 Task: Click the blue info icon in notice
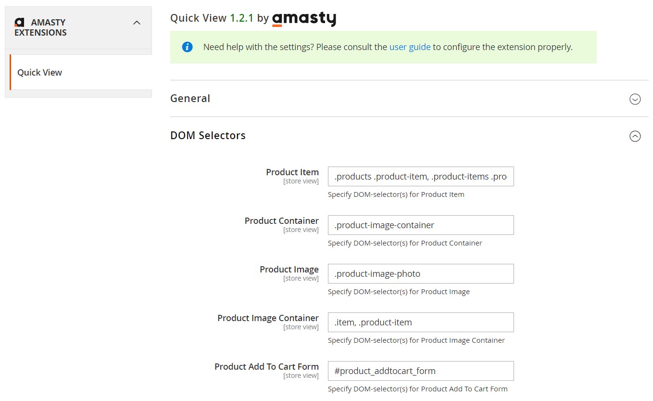[x=187, y=47]
